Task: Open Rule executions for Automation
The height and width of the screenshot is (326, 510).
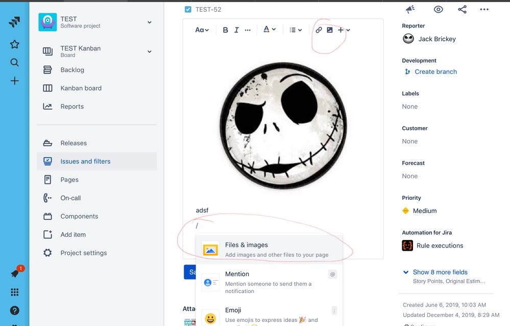Action: pos(440,246)
